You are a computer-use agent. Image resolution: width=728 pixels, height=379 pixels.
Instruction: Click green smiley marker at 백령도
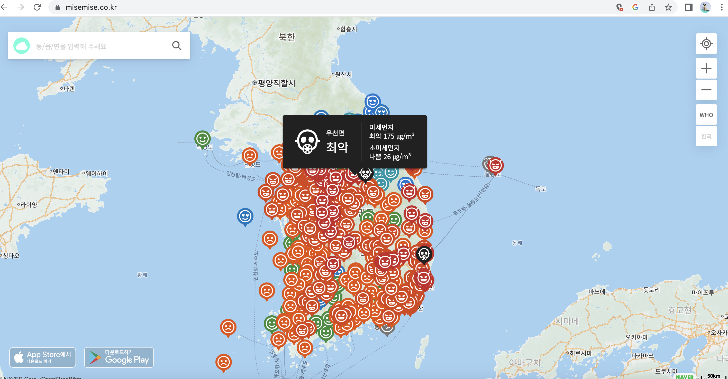[202, 139]
